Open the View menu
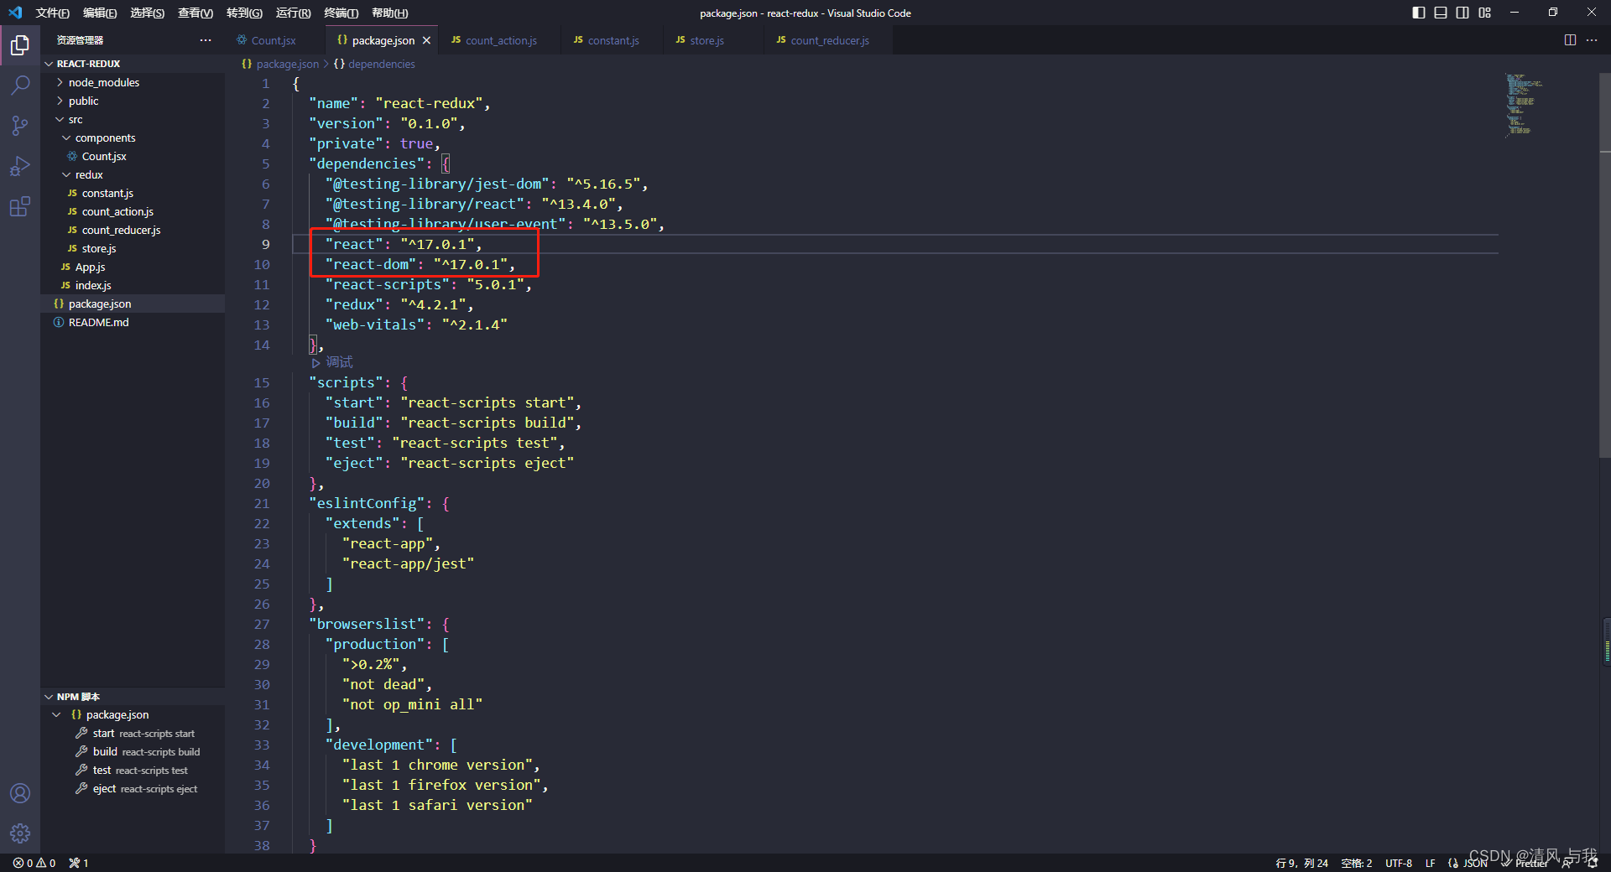Viewport: 1611px width, 872px height. (x=195, y=13)
